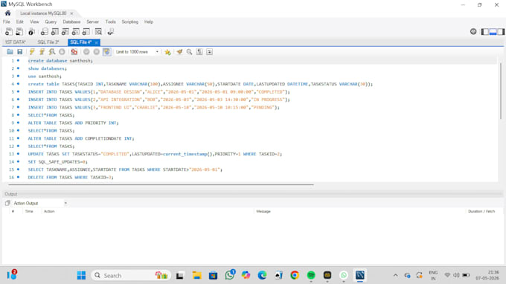
Task: Open Google Chrome from the taskbar
Action: (x=295, y=275)
